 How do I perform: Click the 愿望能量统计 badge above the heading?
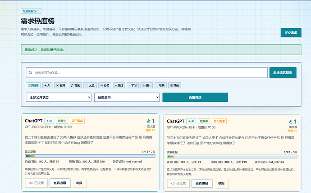(31, 11)
